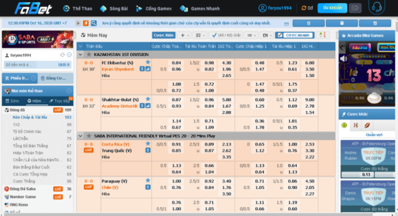Collapse the Kazakhstan 1st Division section

coord(81,55)
